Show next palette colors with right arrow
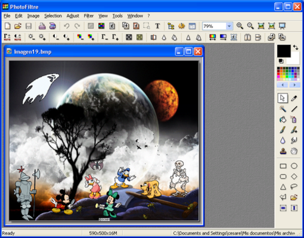The width and height of the screenshot is (304, 238). (x=294, y=85)
